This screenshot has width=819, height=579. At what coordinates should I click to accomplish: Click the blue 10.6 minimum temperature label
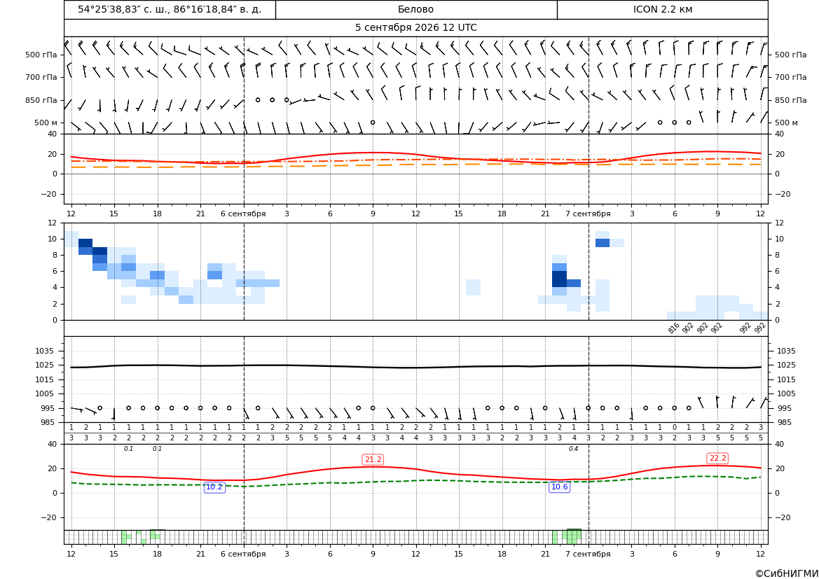click(x=559, y=487)
